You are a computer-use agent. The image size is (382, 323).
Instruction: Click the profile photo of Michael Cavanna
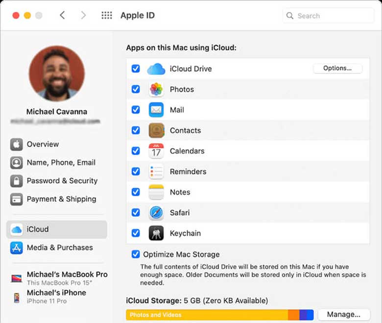pyautogui.click(x=57, y=74)
